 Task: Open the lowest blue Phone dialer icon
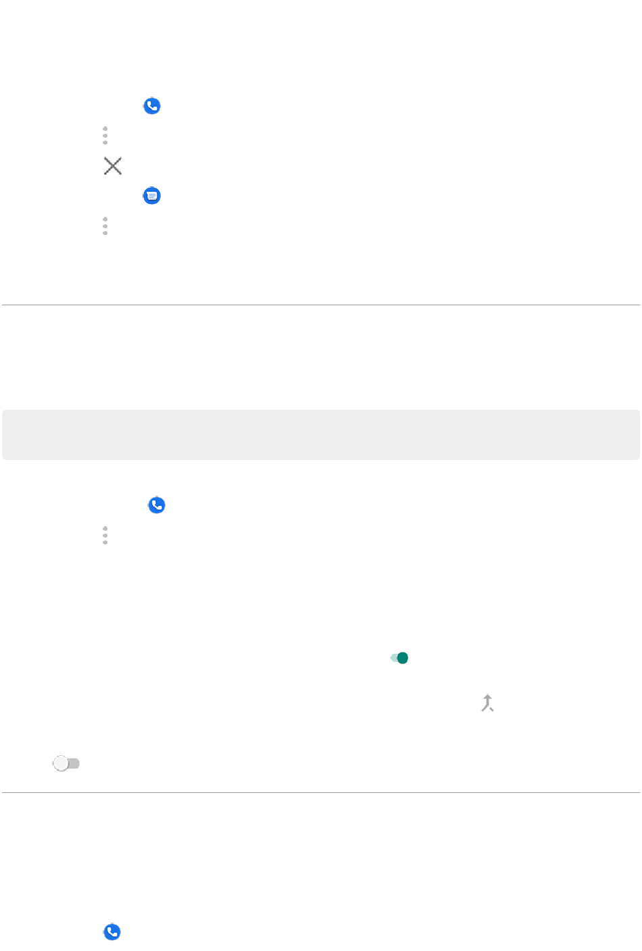pyautogui.click(x=112, y=932)
